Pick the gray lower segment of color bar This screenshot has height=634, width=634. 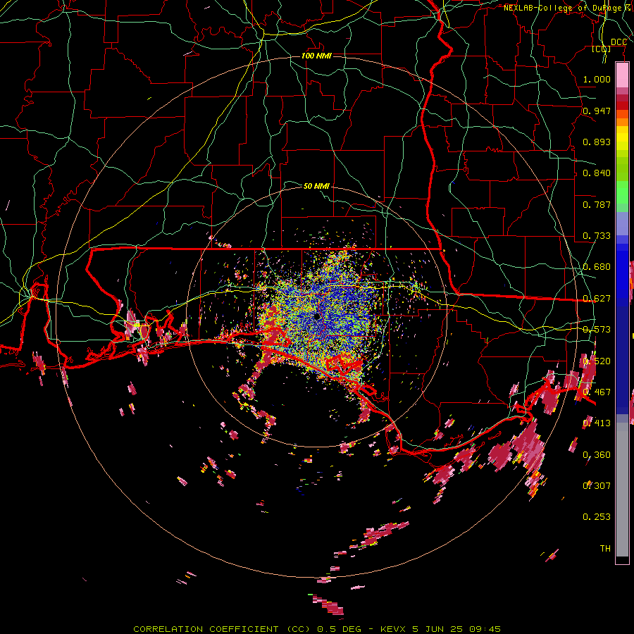click(x=622, y=490)
